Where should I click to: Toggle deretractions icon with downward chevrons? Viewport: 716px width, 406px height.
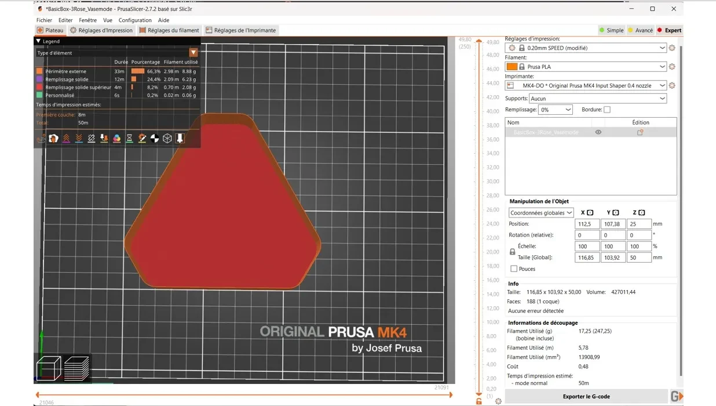[79, 138]
